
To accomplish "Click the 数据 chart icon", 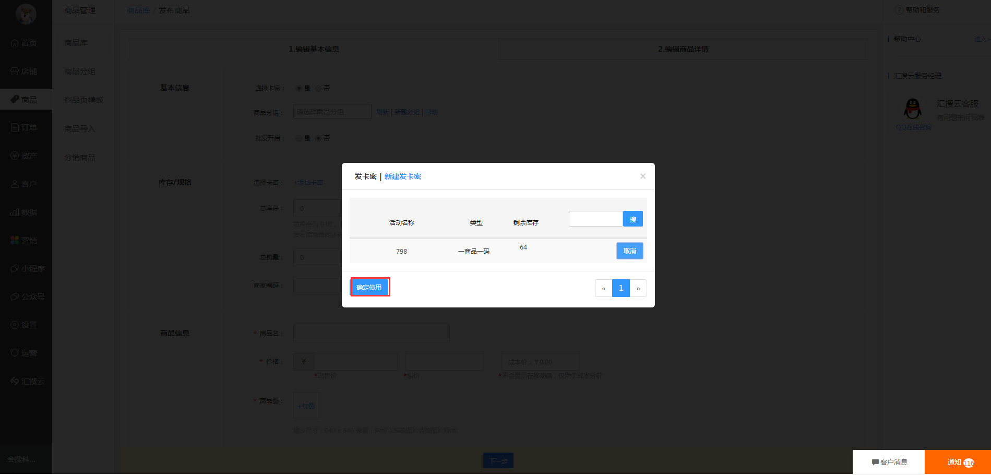I will [15, 212].
